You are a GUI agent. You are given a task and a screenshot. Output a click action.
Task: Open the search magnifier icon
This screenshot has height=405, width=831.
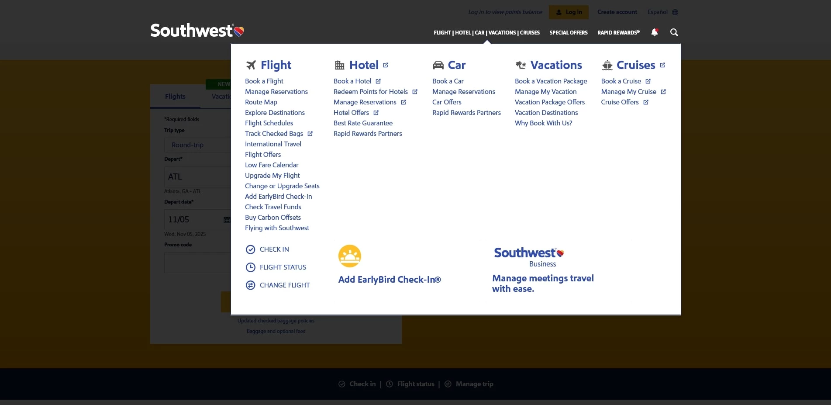(674, 32)
